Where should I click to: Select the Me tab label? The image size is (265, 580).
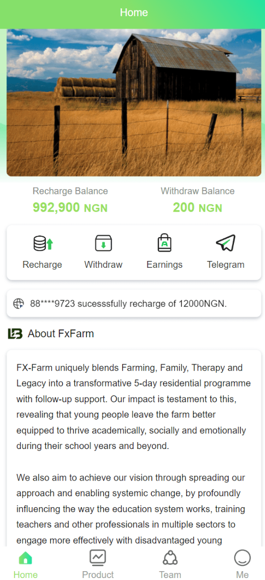coord(242,575)
